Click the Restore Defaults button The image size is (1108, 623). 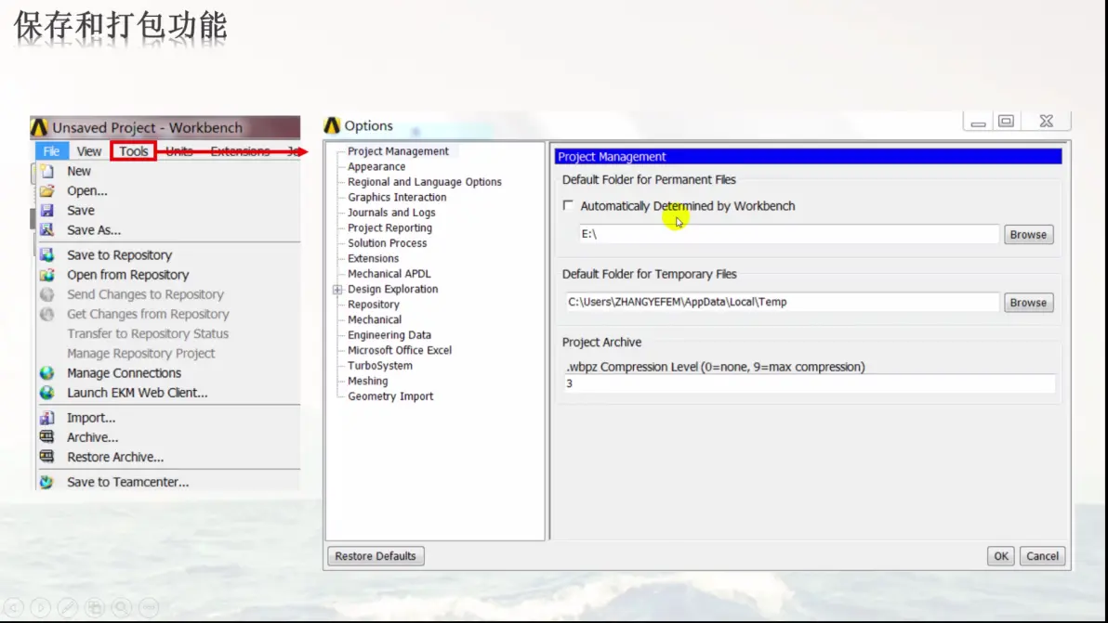point(376,556)
